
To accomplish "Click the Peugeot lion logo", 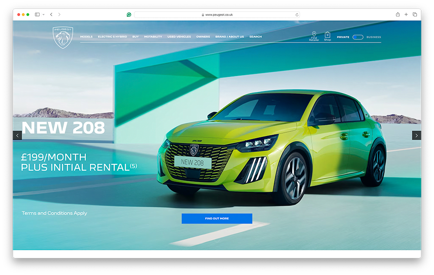I will 63,38.
